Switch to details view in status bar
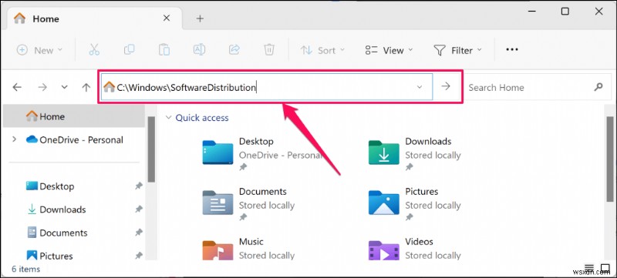Screen dimensions: 617x278 [588, 269]
